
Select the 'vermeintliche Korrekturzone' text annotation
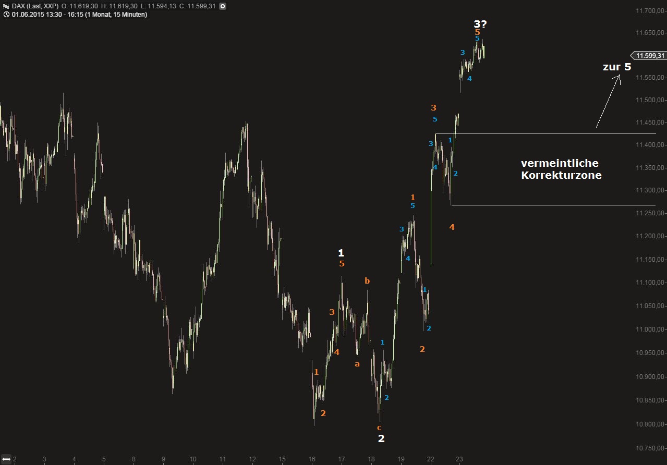pos(561,169)
